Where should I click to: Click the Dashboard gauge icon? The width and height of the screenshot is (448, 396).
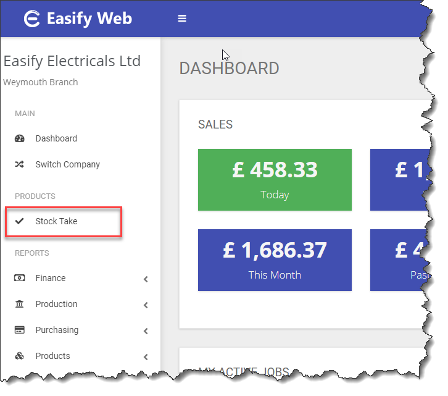pyautogui.click(x=19, y=138)
